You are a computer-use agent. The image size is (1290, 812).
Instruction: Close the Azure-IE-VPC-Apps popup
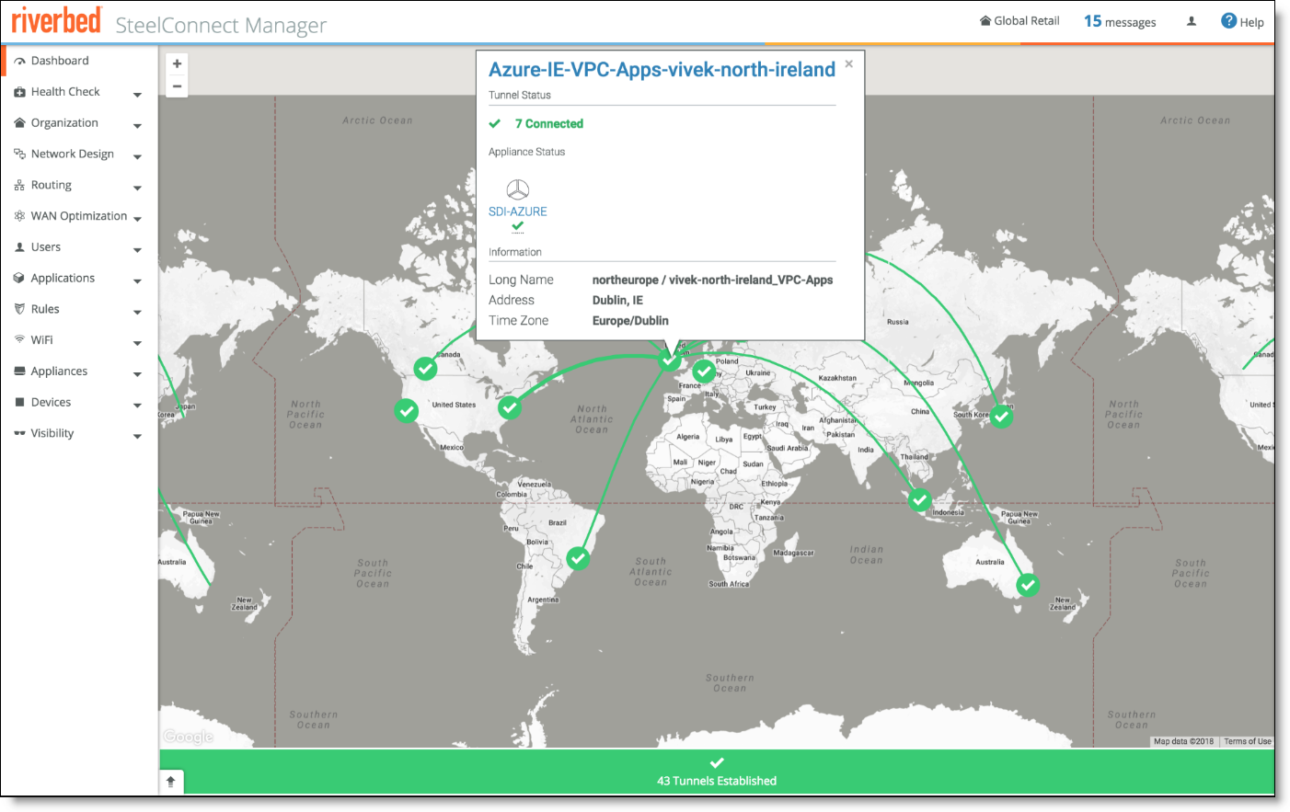[x=849, y=63]
